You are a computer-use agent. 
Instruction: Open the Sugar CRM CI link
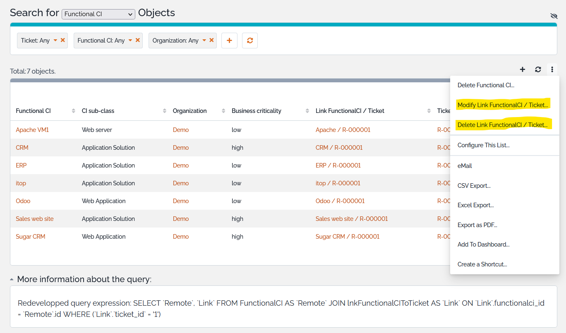pyautogui.click(x=31, y=237)
